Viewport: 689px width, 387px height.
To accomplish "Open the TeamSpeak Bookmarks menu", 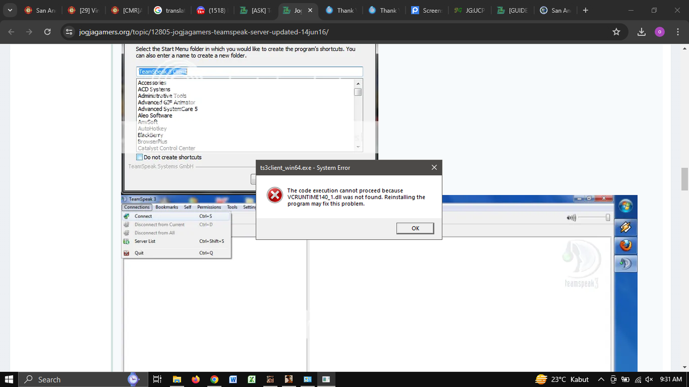I will (x=167, y=207).
